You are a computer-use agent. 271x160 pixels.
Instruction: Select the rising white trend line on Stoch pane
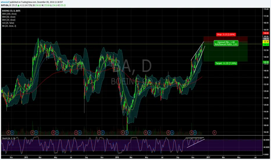click(x=196, y=143)
